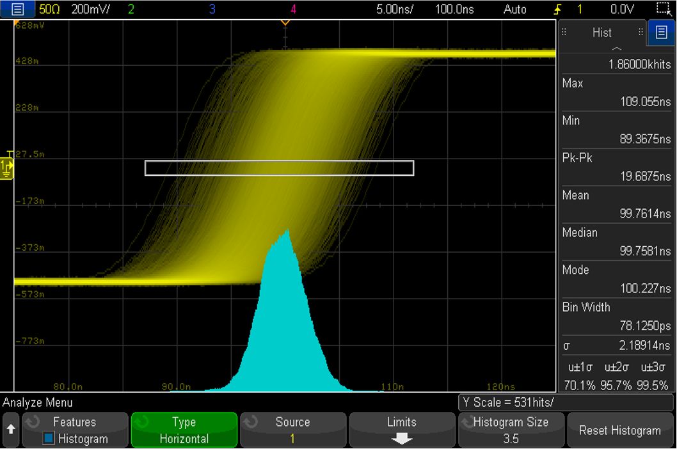Screen dimensions: 677x449
Task: Cycle the Type softkey from Horizontal
Action: (x=184, y=430)
